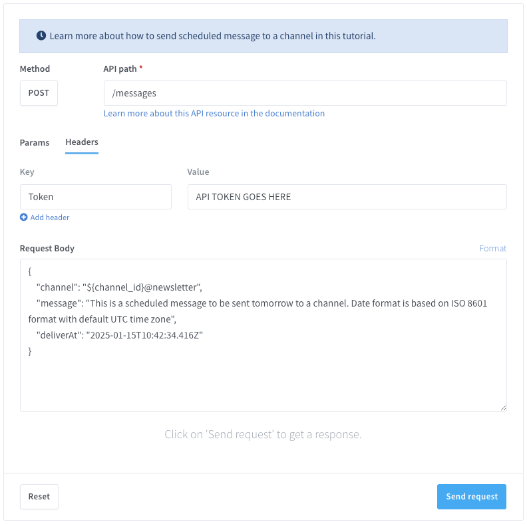Open the scheduled message tutorial banner text
This screenshot has height=524, width=527.
click(x=213, y=36)
